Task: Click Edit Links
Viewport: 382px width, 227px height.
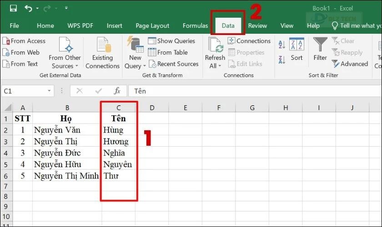Action: tap(245, 64)
